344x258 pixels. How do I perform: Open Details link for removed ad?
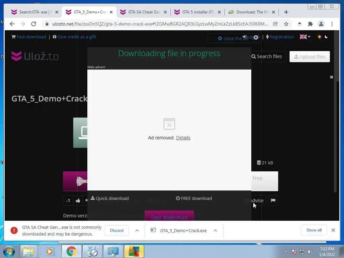point(183,138)
